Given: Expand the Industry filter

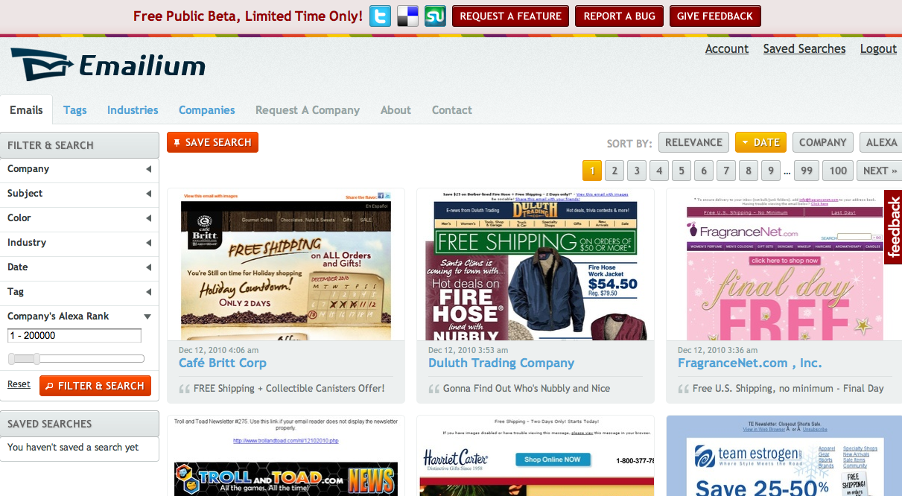Looking at the screenshot, I should [80, 243].
